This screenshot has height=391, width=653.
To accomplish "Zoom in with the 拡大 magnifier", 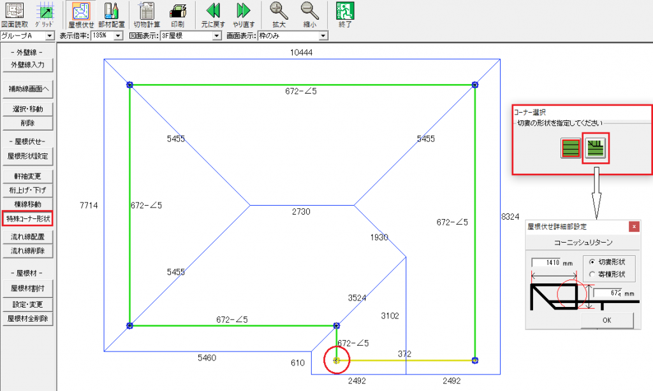I will [x=279, y=15].
